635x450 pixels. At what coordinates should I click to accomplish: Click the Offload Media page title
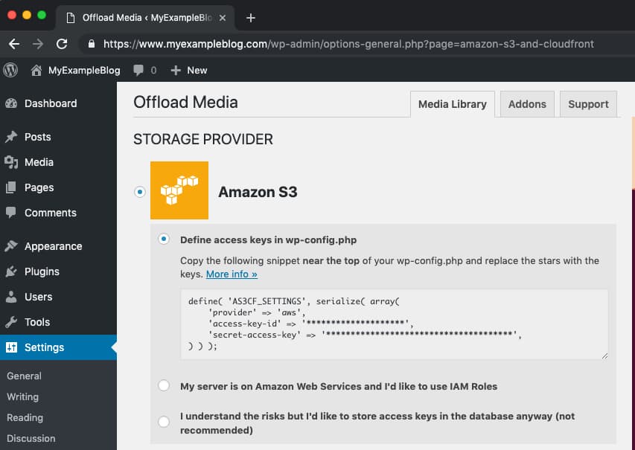point(185,102)
